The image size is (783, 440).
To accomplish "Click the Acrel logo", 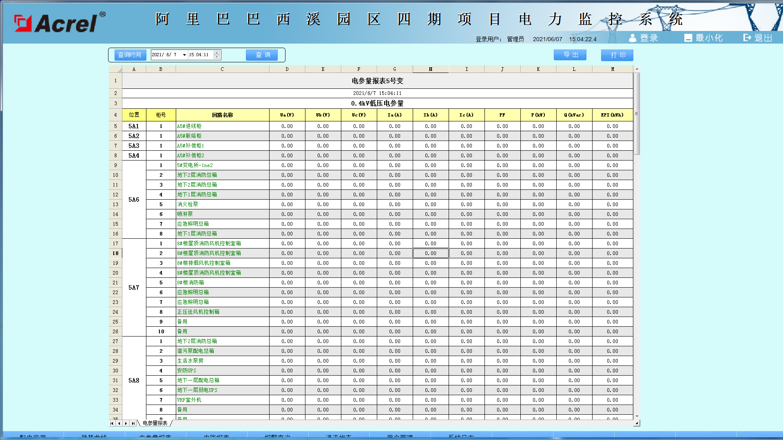I will click(59, 22).
